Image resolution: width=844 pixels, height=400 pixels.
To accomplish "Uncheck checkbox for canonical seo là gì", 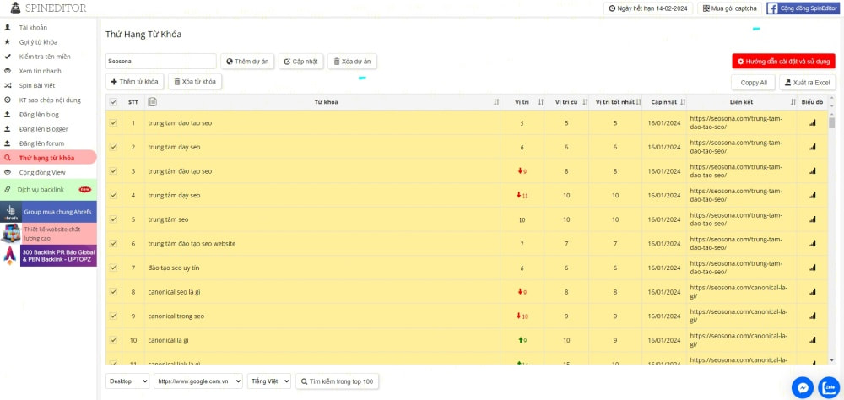I will pos(114,292).
